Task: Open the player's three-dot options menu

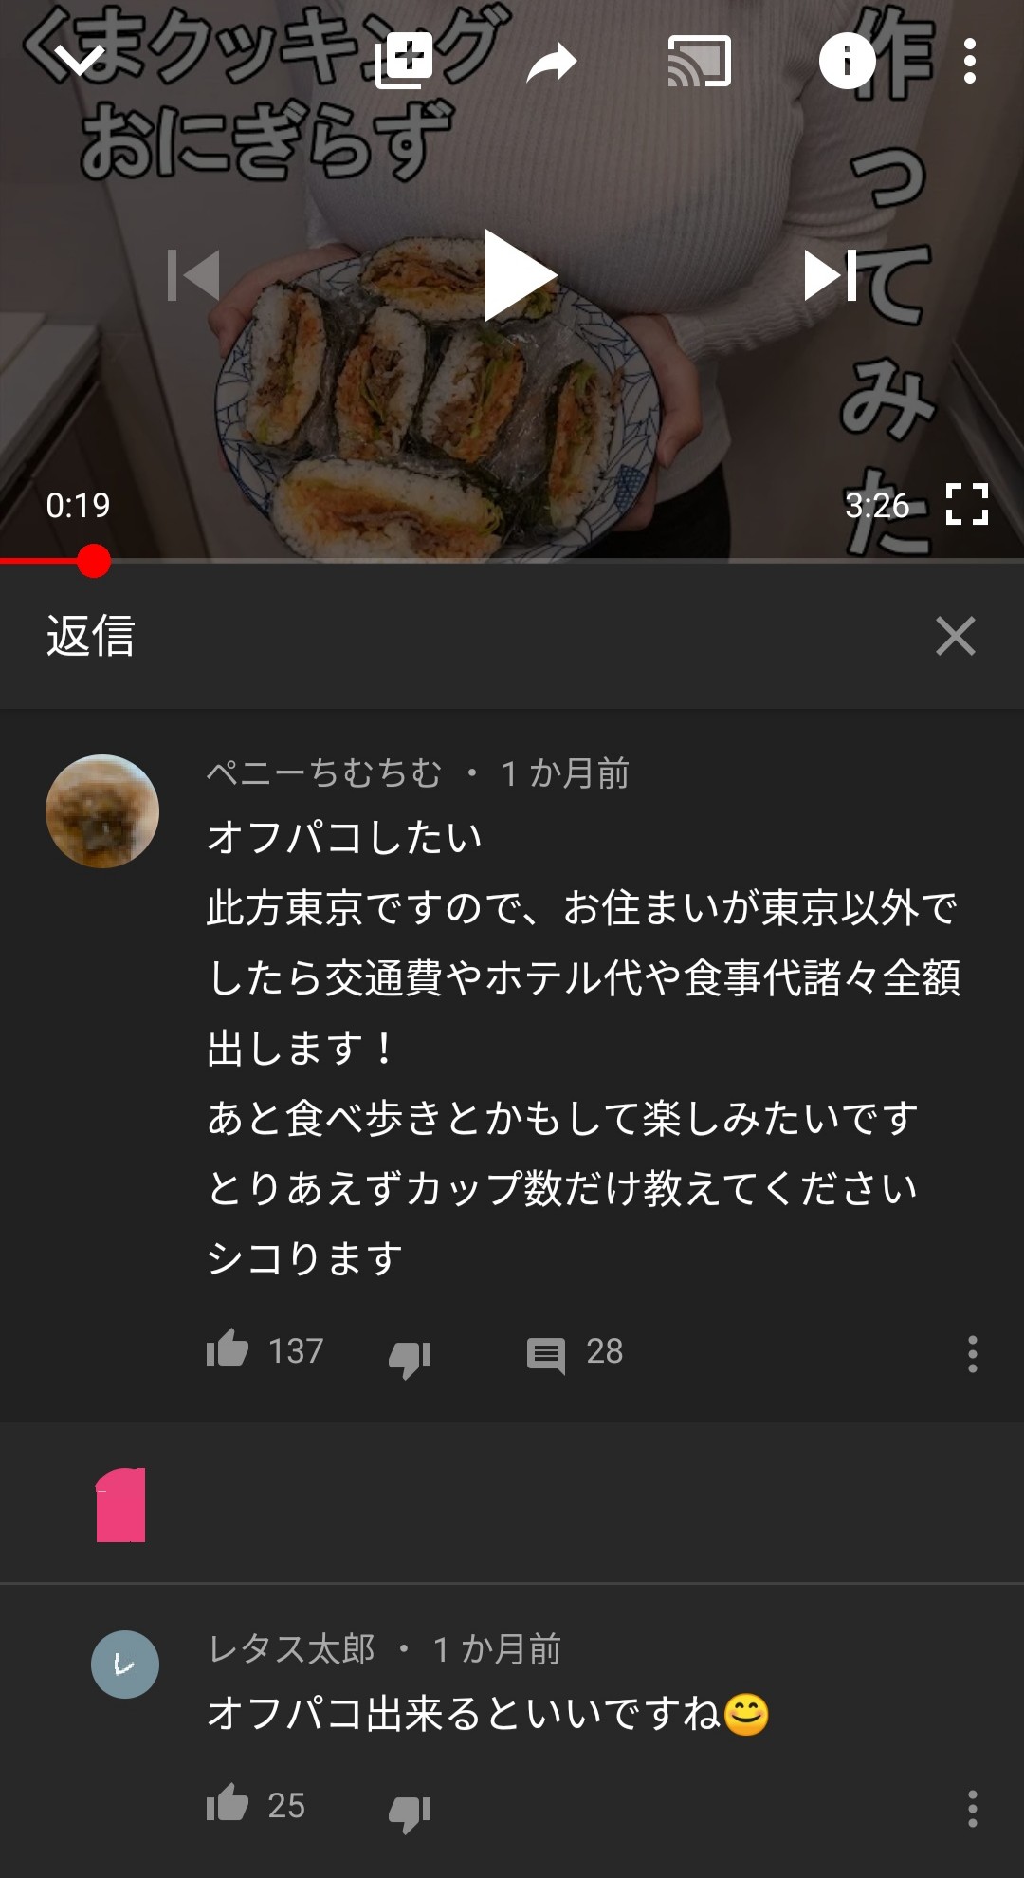Action: click(x=969, y=62)
